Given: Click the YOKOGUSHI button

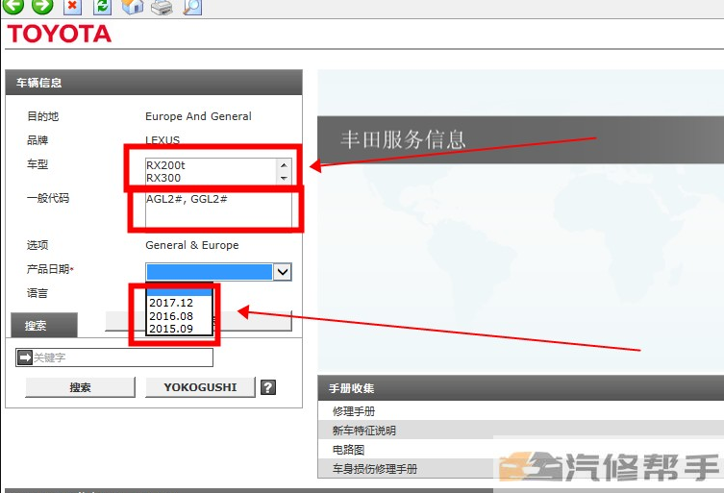Looking at the screenshot, I should pos(200,387).
